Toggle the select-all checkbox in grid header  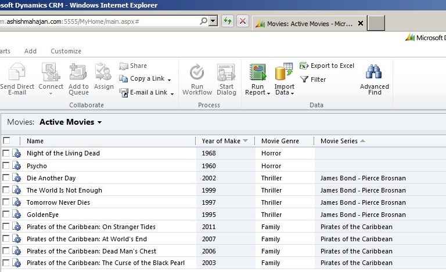point(6,140)
